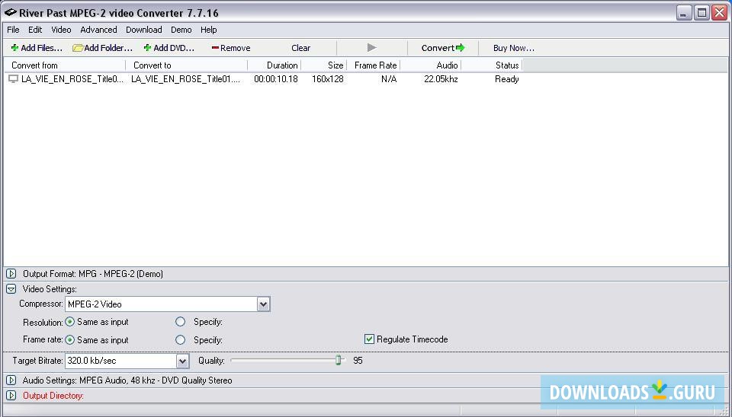This screenshot has width=732, height=417.
Task: Click the Ready status cell
Action: tap(507, 79)
